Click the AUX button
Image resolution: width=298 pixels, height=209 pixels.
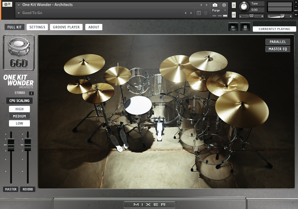point(296,10)
